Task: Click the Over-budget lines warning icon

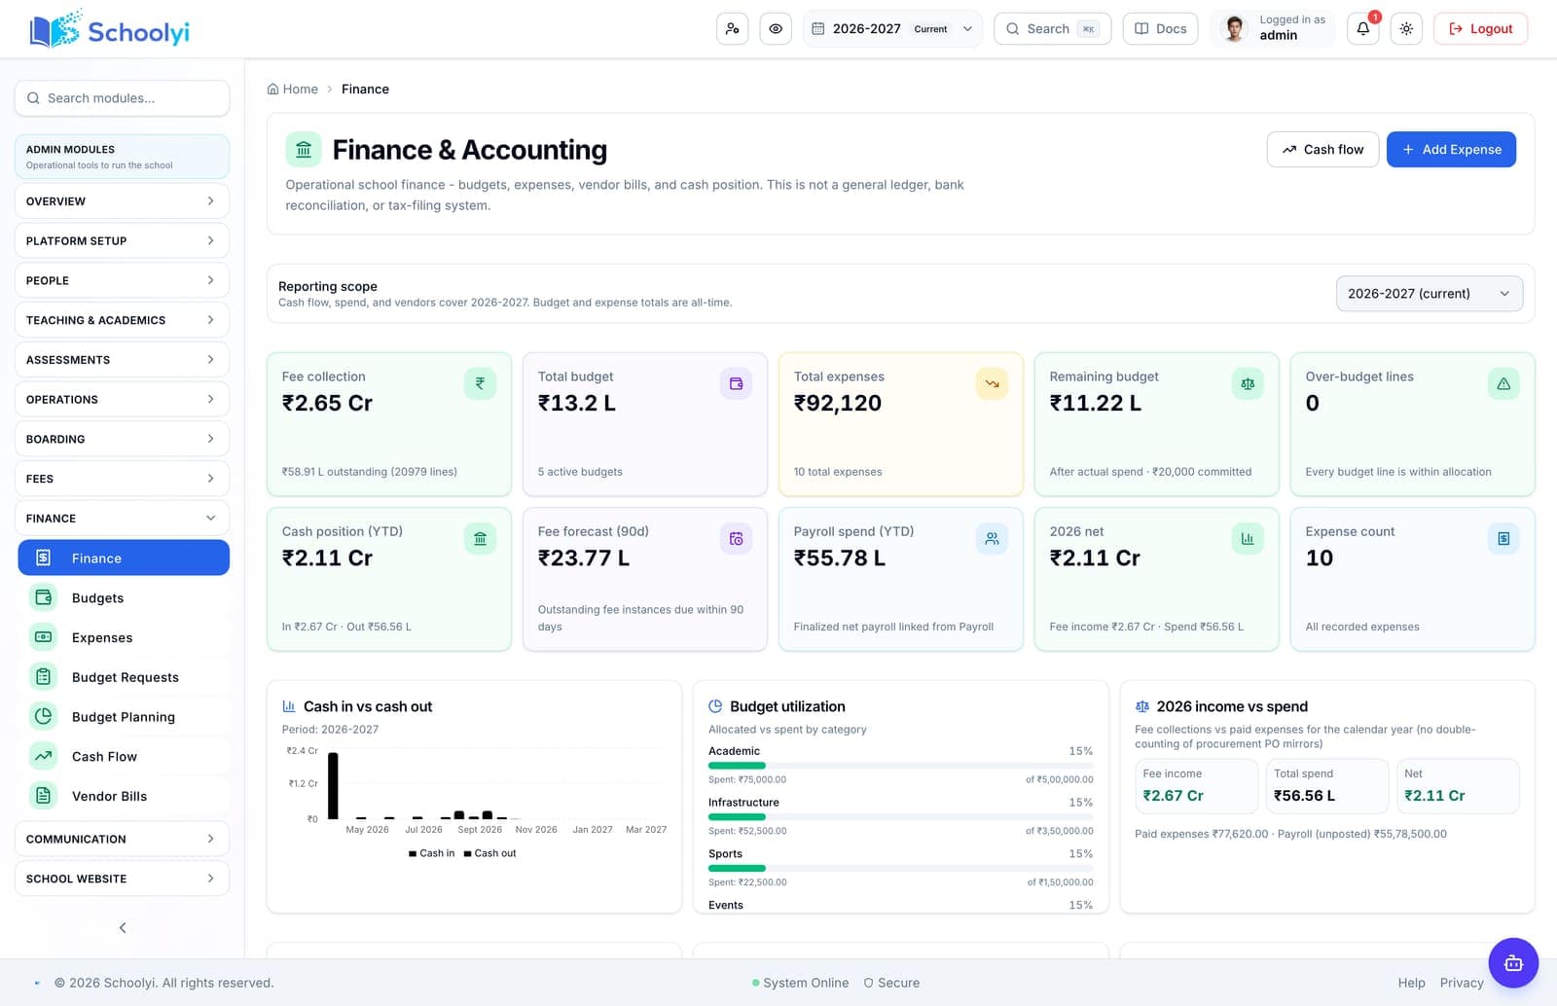Action: tap(1503, 383)
